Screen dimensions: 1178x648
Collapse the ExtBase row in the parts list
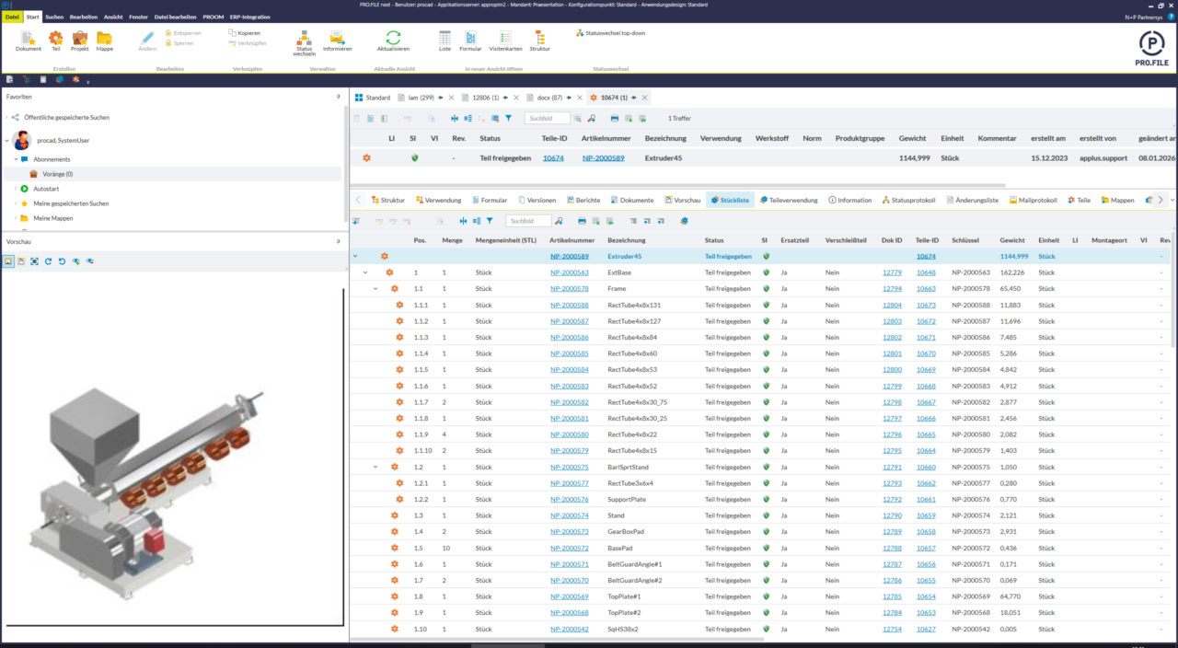364,272
